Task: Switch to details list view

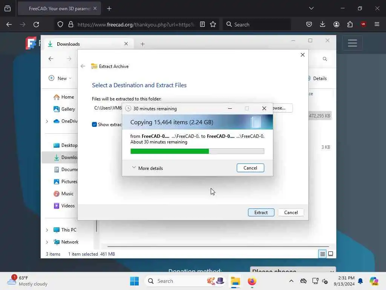Action: pos(322,254)
